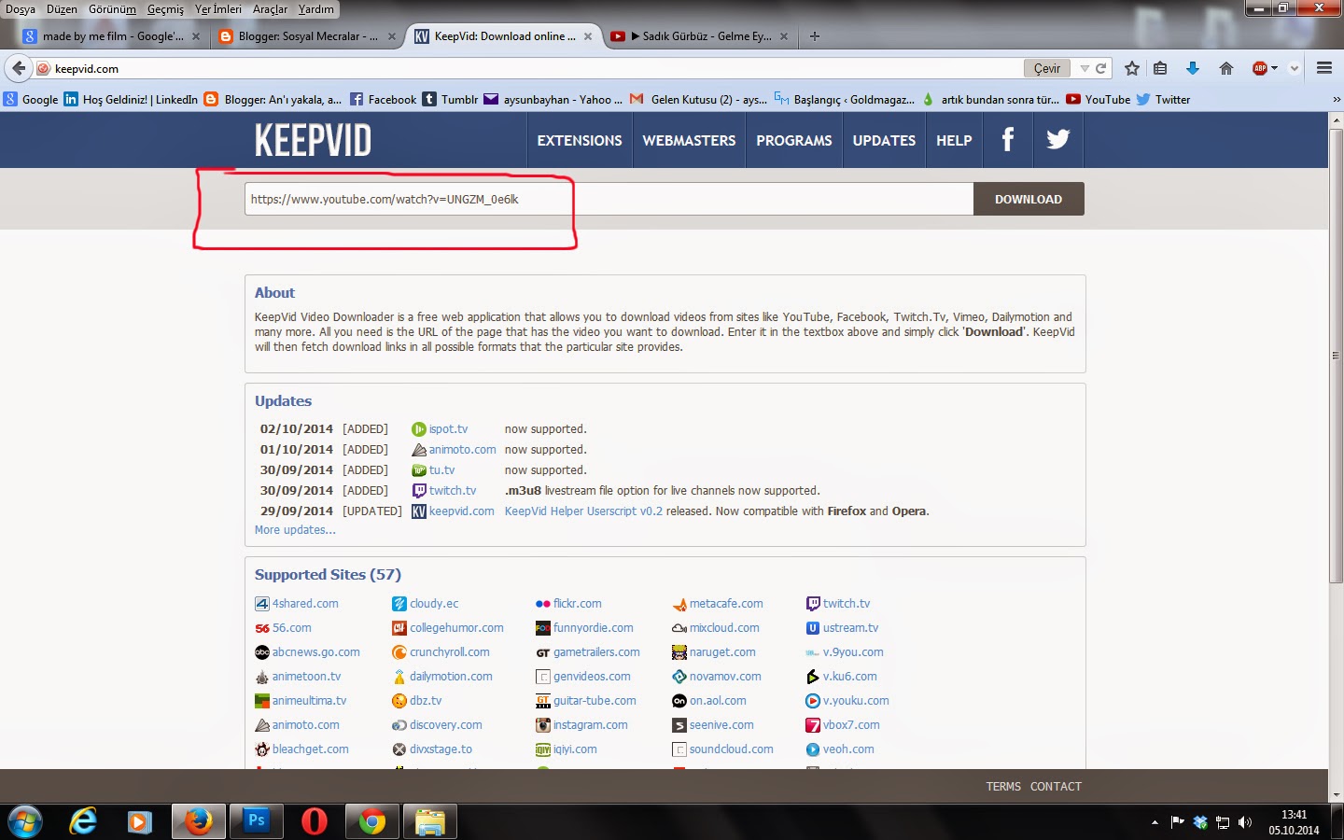Image resolution: width=1344 pixels, height=840 pixels.
Task: Click the KEEPVID logo
Action: point(313,141)
